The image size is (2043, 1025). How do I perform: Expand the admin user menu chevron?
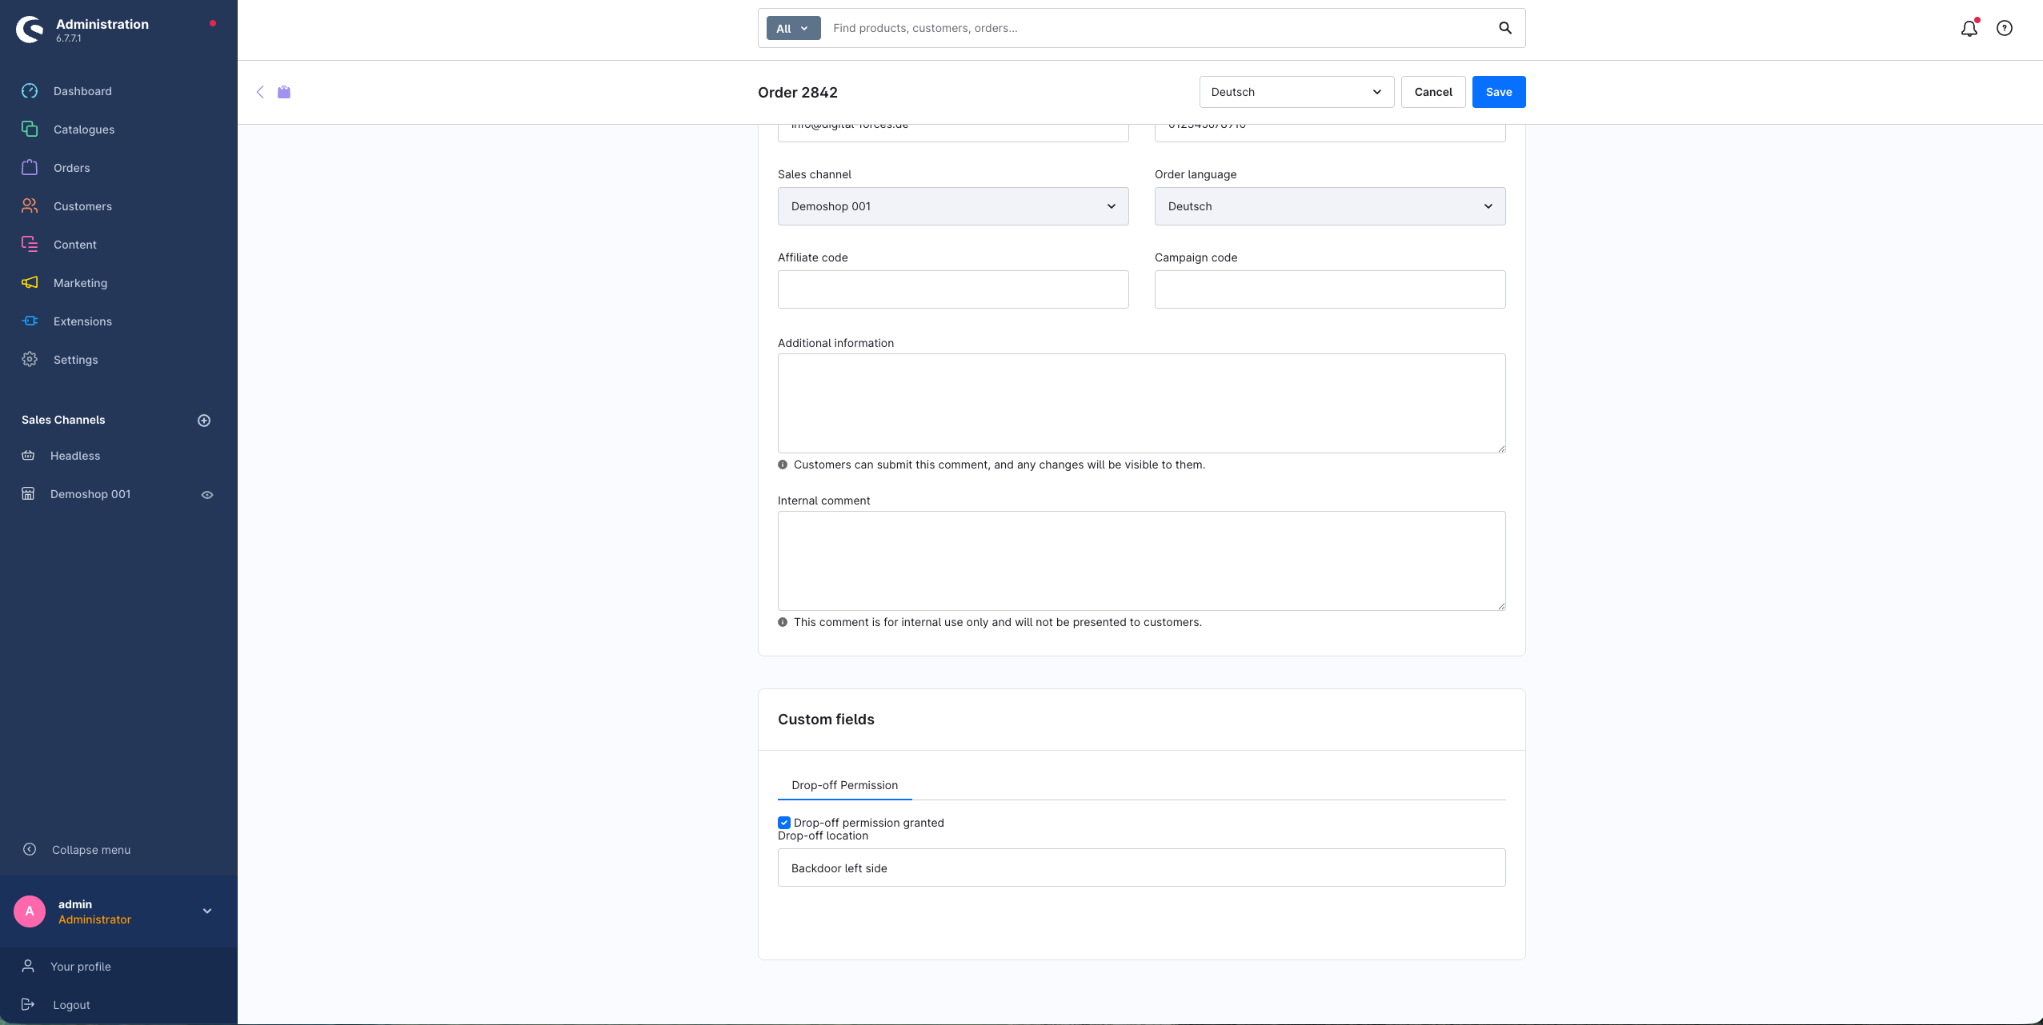tap(207, 911)
